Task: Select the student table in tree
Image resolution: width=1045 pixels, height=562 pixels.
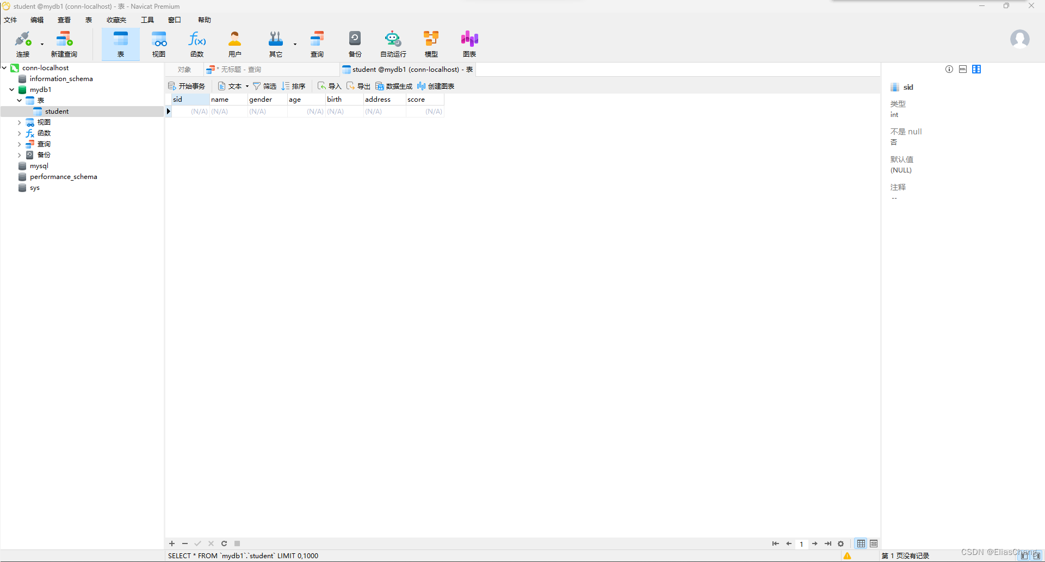Action: [x=57, y=111]
